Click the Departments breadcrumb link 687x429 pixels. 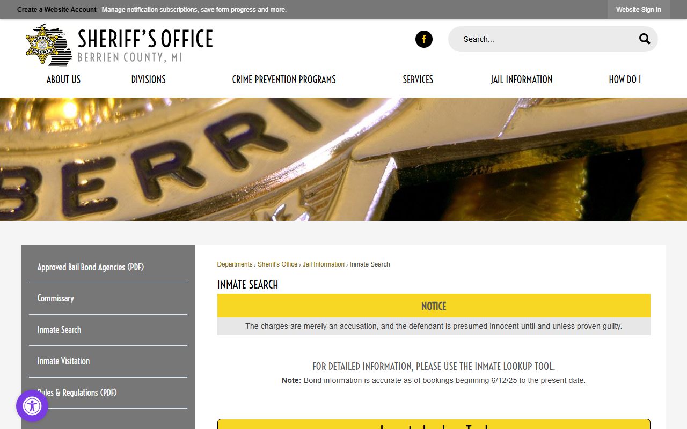pyautogui.click(x=235, y=264)
